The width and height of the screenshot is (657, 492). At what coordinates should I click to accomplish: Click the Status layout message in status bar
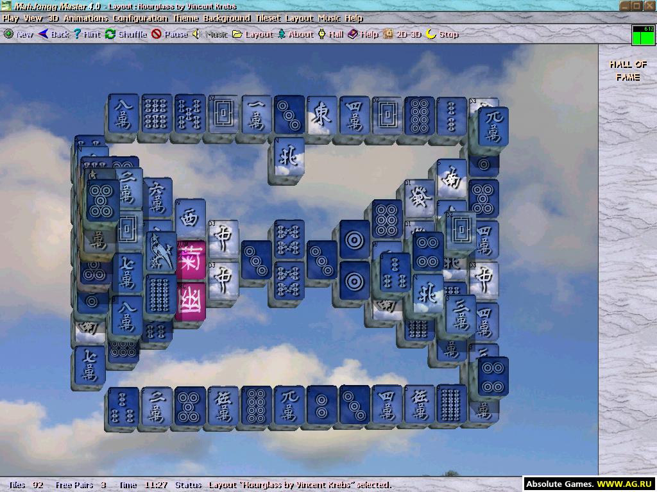point(283,485)
